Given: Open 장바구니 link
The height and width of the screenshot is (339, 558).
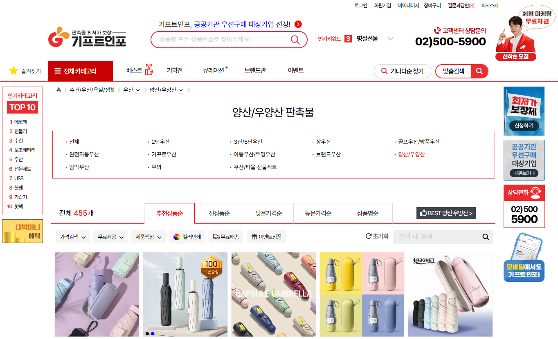Looking at the screenshot, I should coord(432,6).
